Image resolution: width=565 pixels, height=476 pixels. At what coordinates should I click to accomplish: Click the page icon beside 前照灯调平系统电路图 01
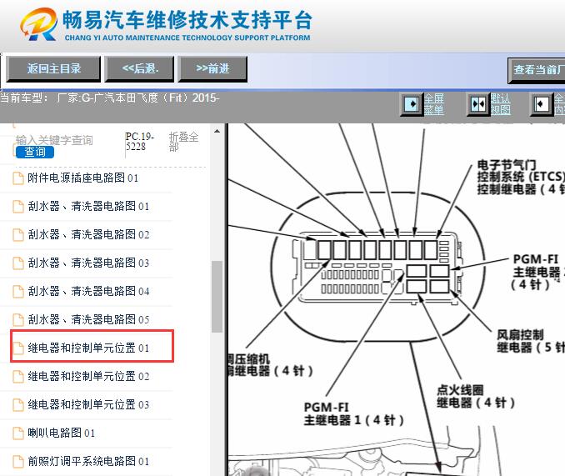tap(18, 461)
